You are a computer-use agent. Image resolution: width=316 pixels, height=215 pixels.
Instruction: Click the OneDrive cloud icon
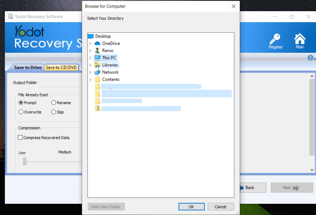pyautogui.click(x=98, y=43)
